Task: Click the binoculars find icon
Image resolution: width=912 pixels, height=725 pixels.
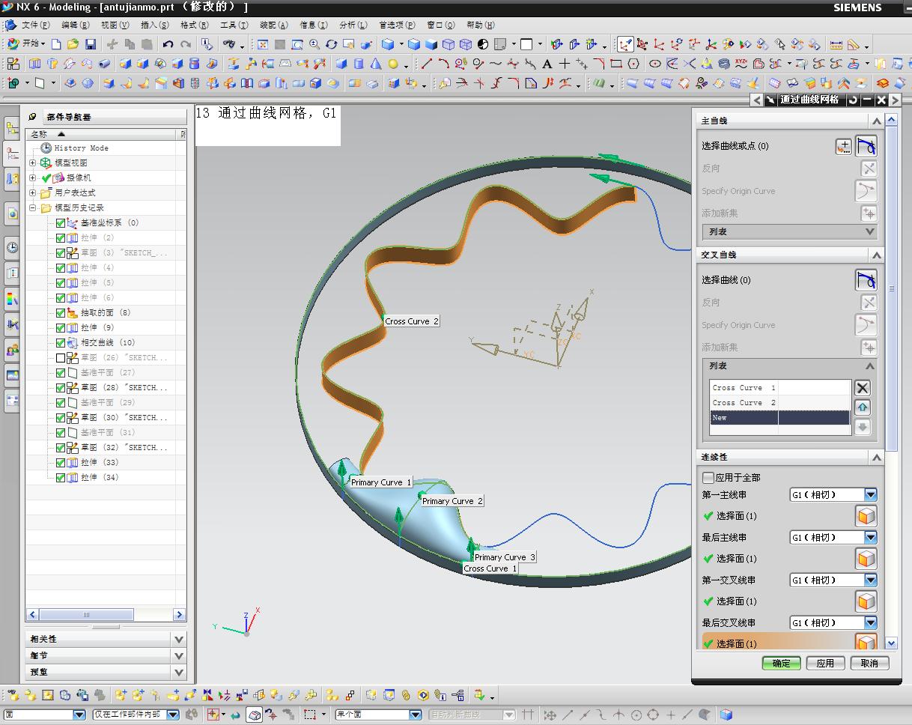Action: click(229, 44)
